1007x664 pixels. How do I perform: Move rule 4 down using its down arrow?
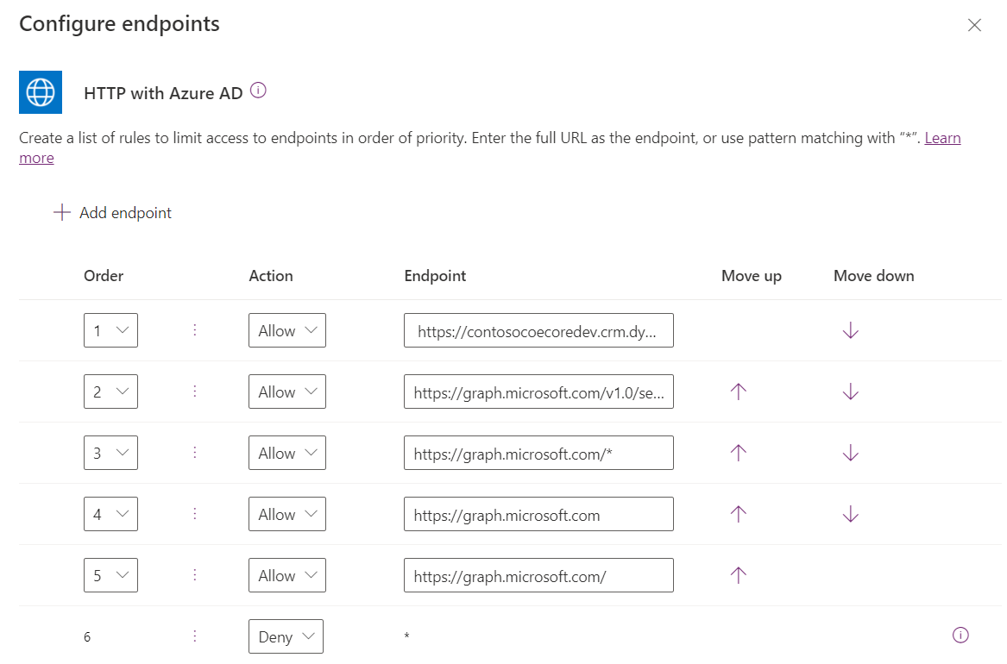851,513
